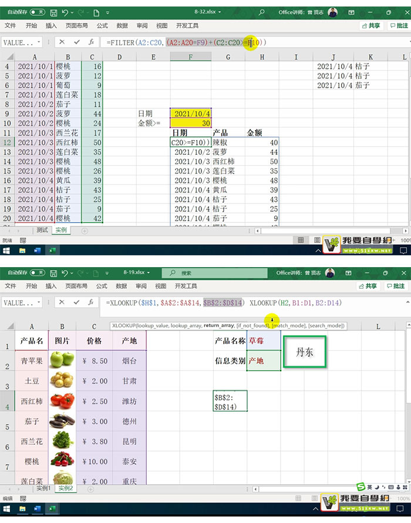Switch to 开发工具 tab in 8-32.xlsx window
The width and height of the screenshot is (411, 523).
[x=187, y=26]
